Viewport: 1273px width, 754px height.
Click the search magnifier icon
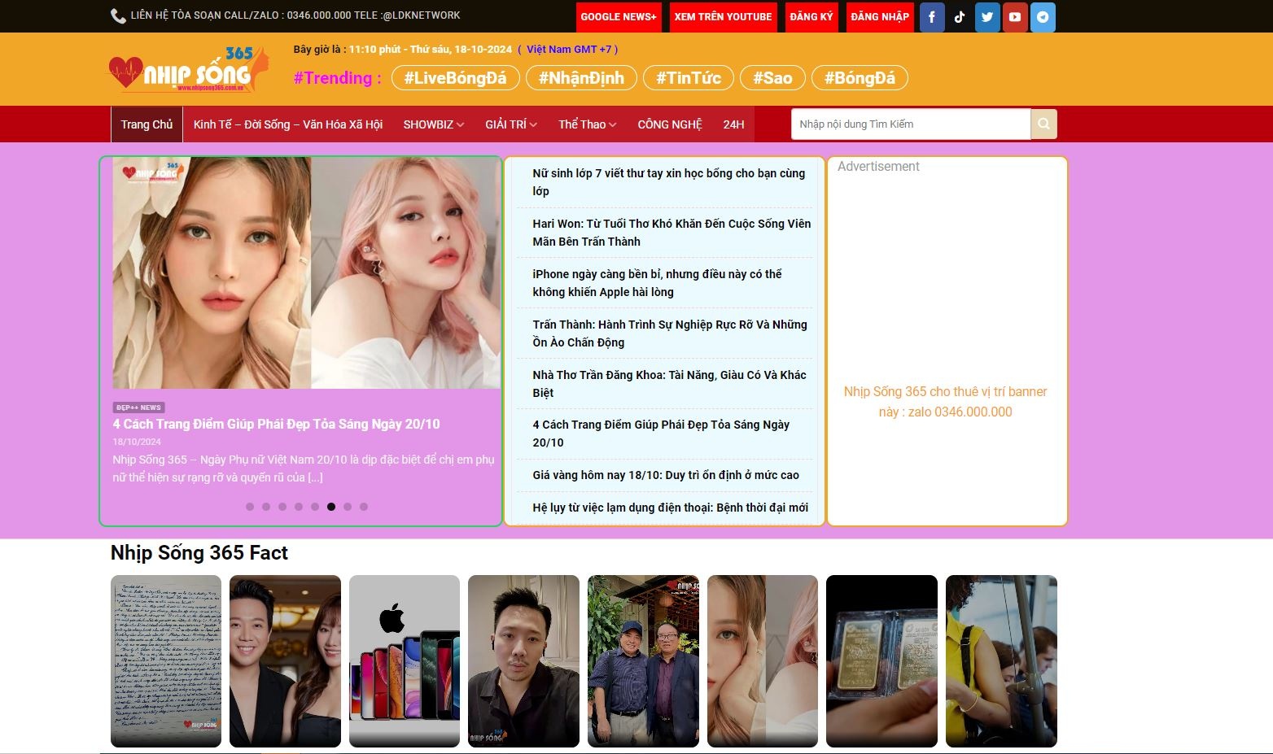(1043, 124)
